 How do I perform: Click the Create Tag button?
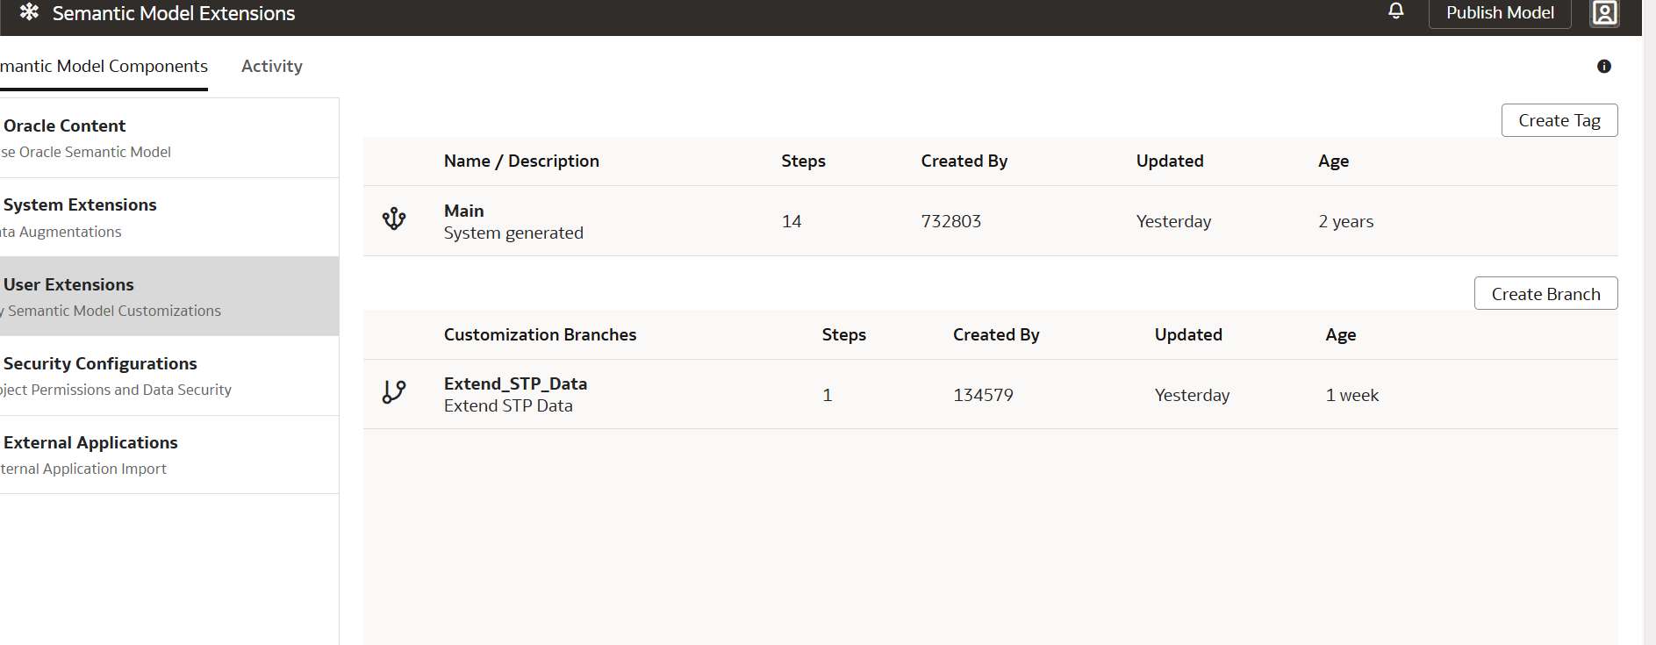click(x=1559, y=120)
